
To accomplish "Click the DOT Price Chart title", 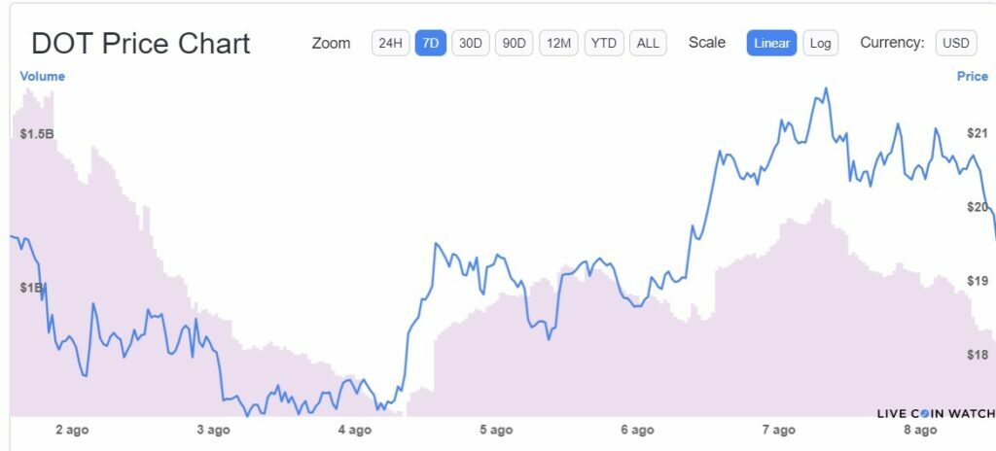I will click(141, 44).
